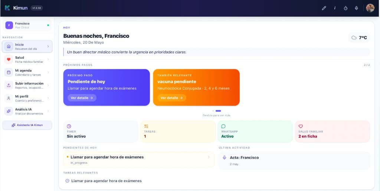Open the Timer Sin activo card
380x191 pixels.
tap(101, 131)
